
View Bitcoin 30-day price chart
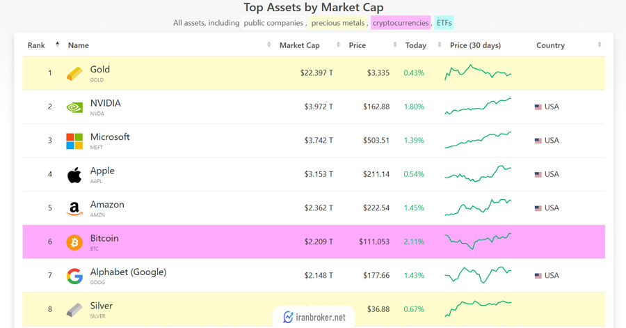(x=478, y=242)
